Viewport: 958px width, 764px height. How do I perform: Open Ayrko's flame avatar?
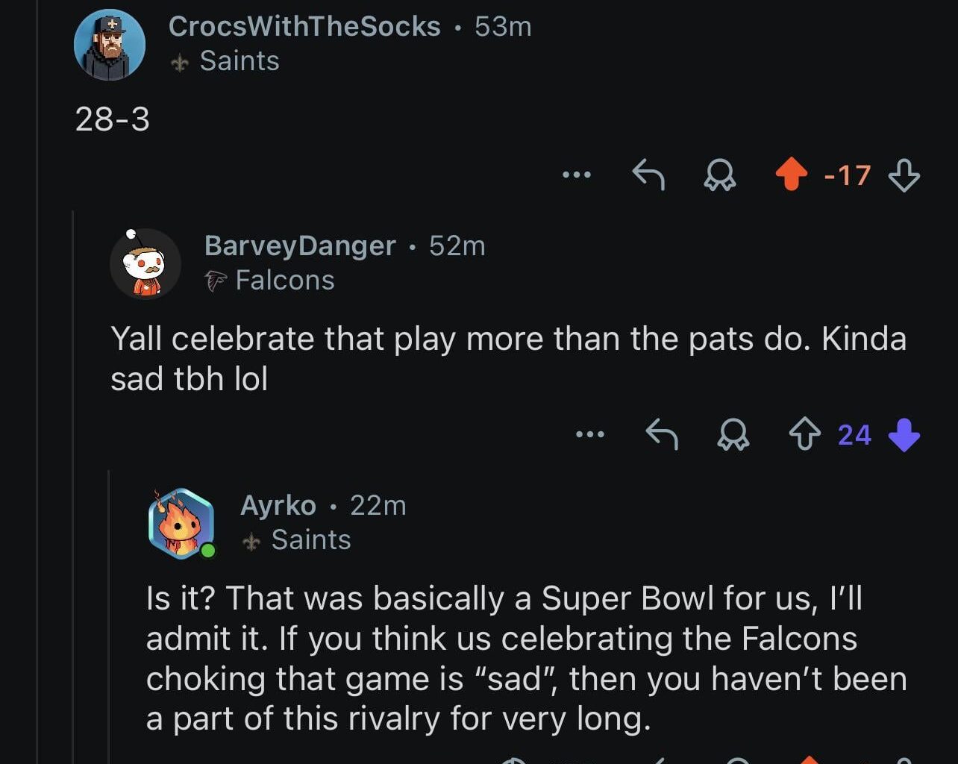pos(182,524)
